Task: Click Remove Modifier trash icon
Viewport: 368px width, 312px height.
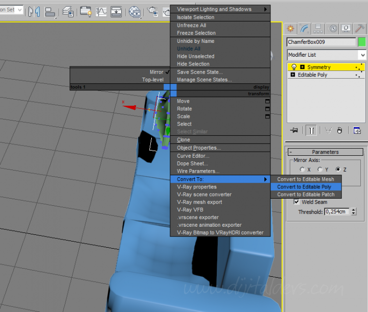Action: coord(339,130)
